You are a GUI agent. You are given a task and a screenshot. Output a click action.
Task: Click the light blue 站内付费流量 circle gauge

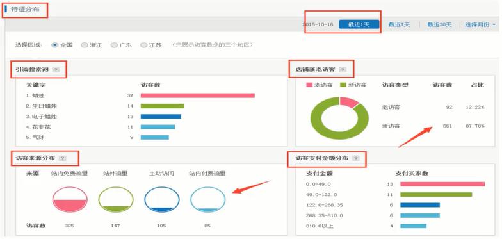pyautogui.click(x=207, y=200)
